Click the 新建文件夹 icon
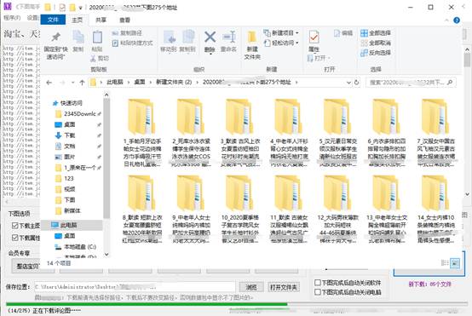Image resolution: width=472 pixels, height=316 pixels. [x=252, y=37]
